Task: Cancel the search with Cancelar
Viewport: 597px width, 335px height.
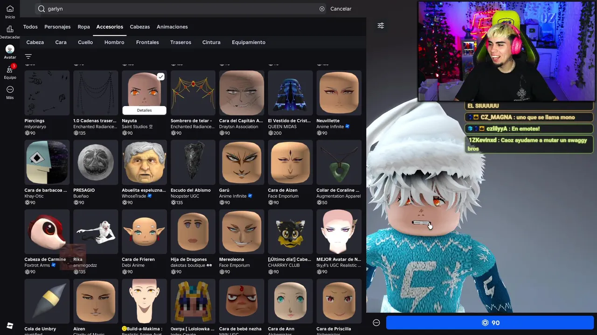Action: [341, 9]
